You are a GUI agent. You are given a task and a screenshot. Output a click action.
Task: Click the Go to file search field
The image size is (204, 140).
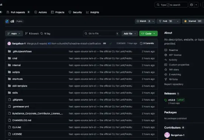click(x=102, y=33)
